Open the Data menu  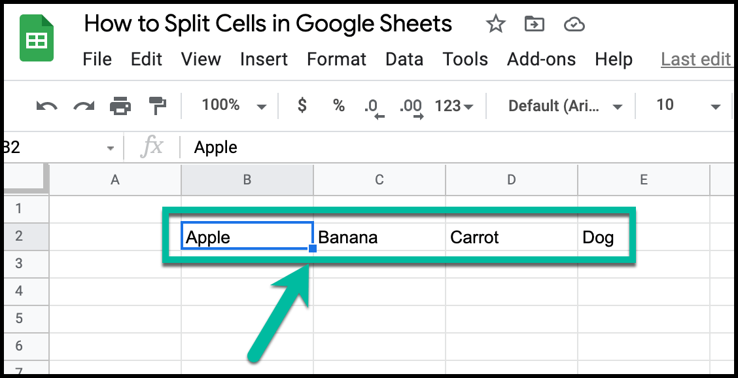coord(404,59)
